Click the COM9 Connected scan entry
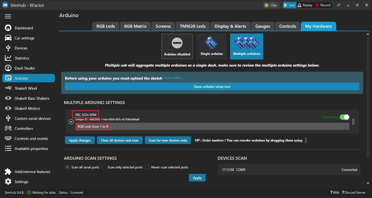The width and height of the screenshot is (372, 198). click(x=289, y=170)
